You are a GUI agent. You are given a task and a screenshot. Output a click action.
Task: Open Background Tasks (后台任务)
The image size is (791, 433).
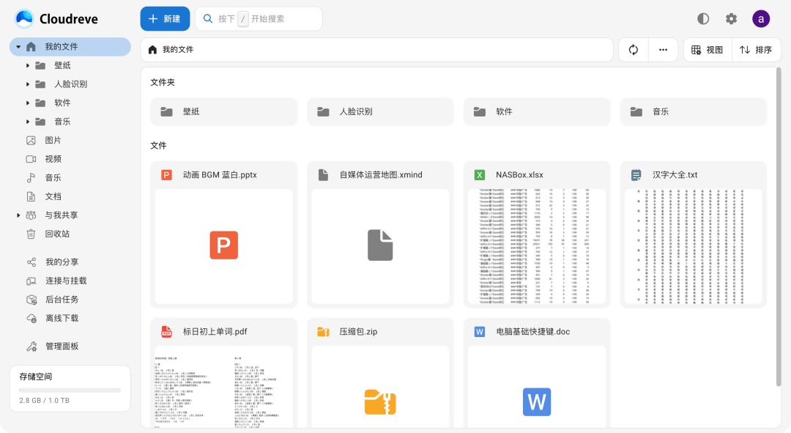pyautogui.click(x=62, y=300)
